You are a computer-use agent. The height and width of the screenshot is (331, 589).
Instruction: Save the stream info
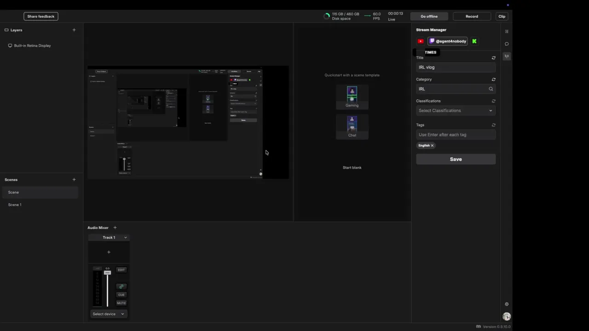(x=456, y=159)
